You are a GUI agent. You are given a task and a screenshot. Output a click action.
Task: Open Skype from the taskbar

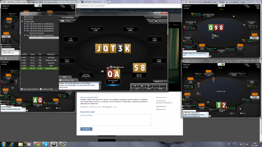(x=46, y=144)
